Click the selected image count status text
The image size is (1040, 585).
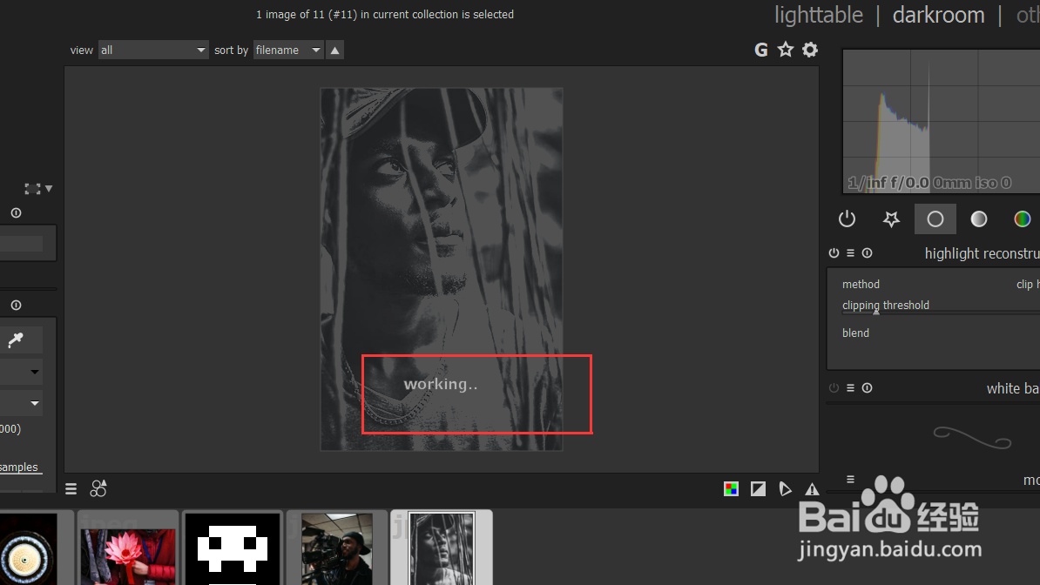click(x=385, y=15)
